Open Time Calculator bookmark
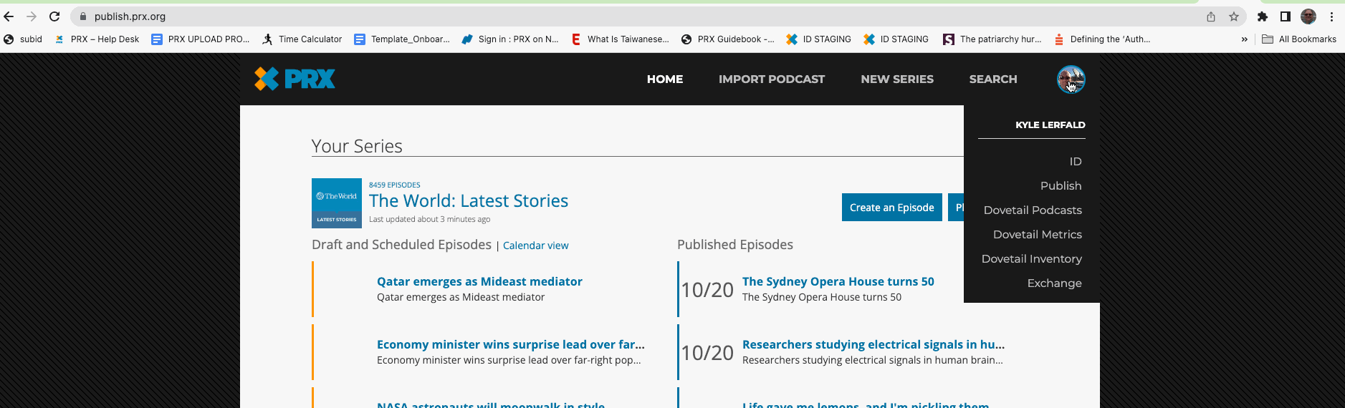This screenshot has width=1345, height=408. (x=302, y=39)
